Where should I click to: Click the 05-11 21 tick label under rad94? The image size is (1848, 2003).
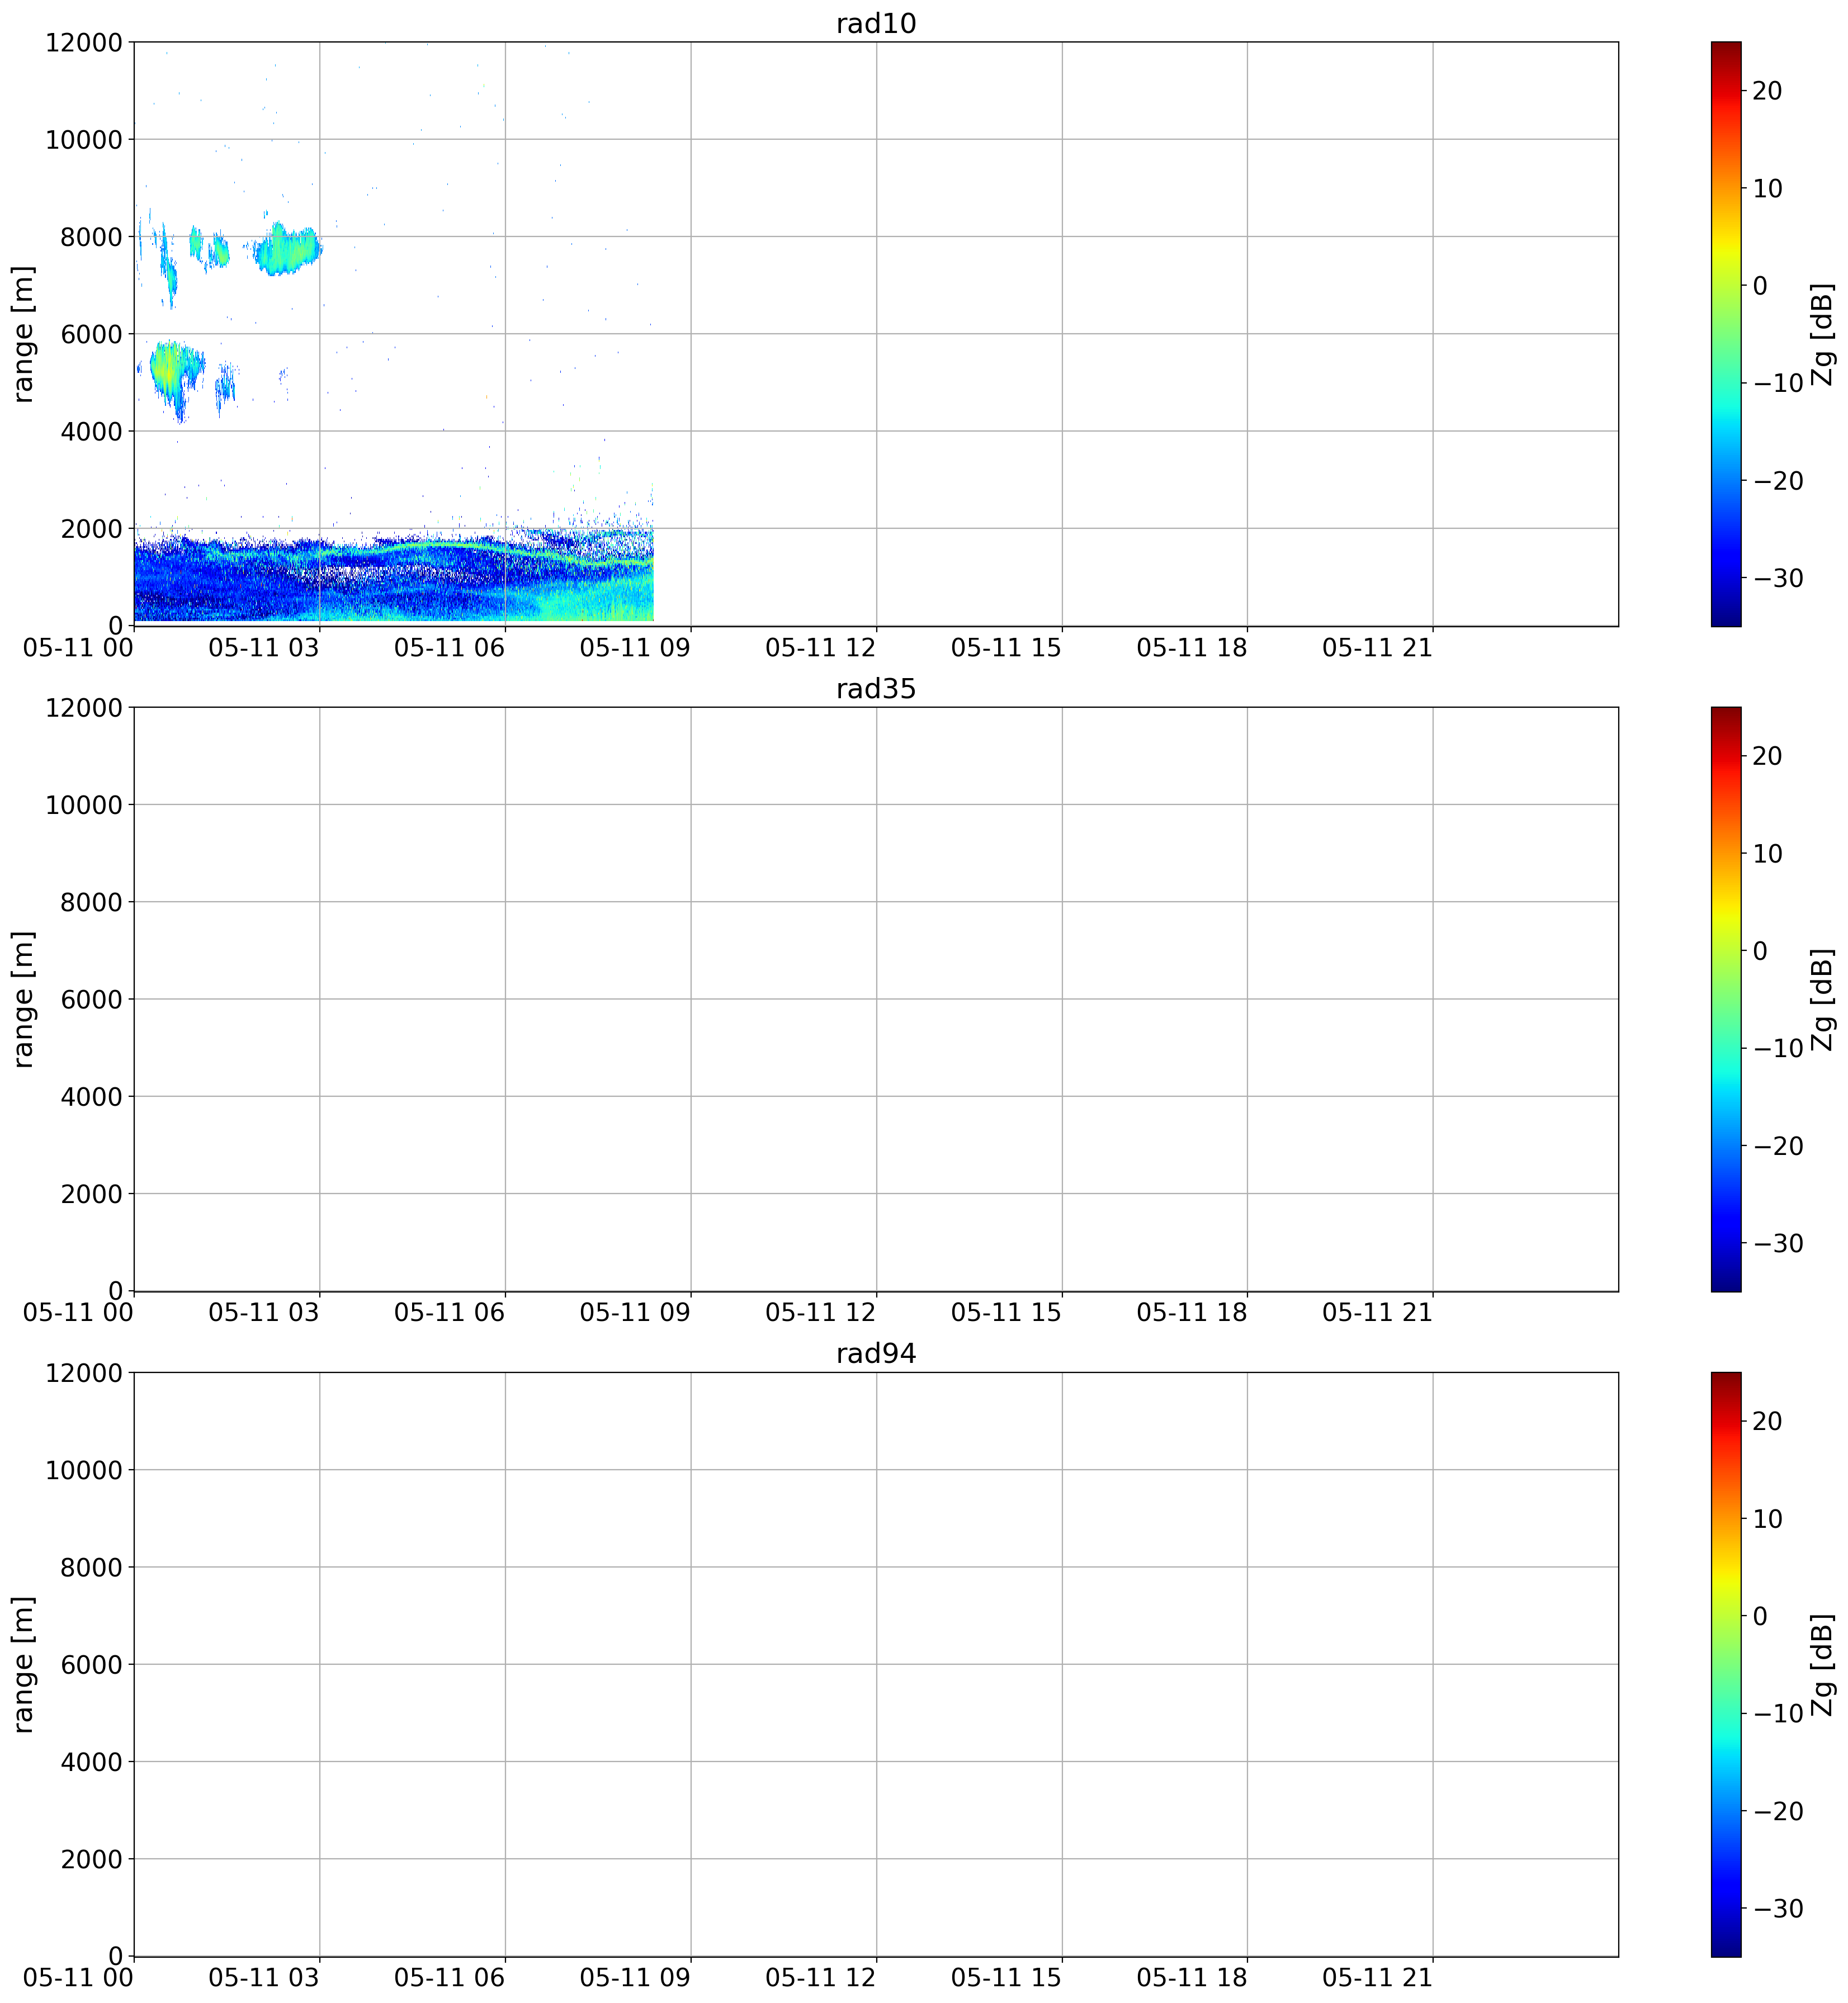pos(1378,1978)
